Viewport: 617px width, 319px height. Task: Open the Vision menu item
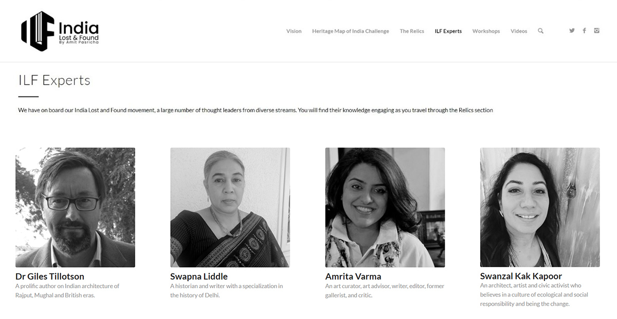294,31
